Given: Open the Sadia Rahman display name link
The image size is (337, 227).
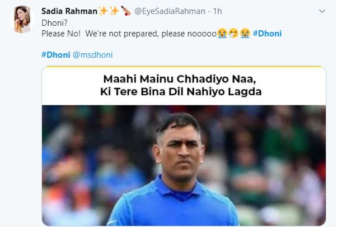Looking at the screenshot, I should point(69,11).
